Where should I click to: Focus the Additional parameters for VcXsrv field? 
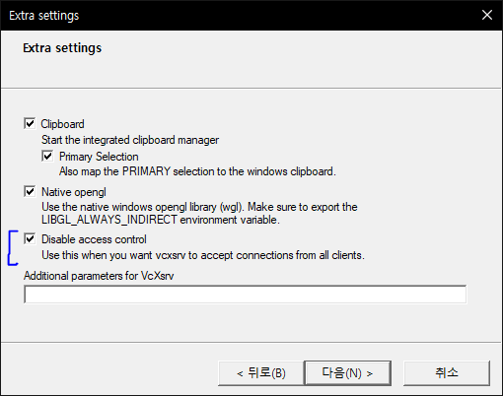click(245, 295)
